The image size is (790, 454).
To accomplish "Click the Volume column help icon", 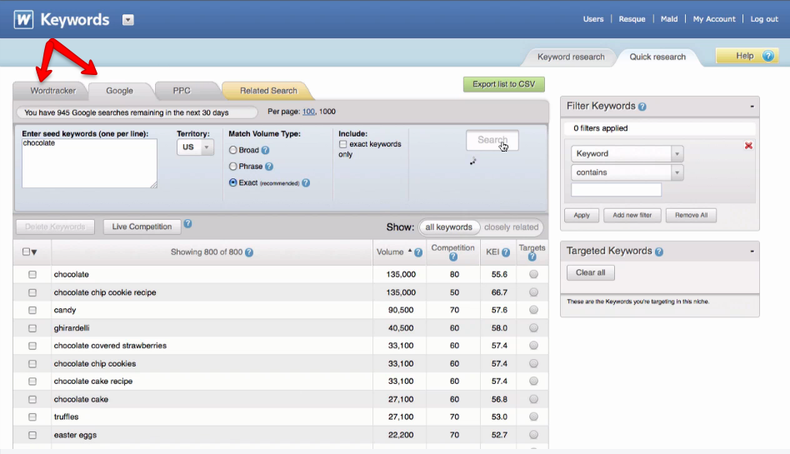I will pyautogui.click(x=418, y=252).
